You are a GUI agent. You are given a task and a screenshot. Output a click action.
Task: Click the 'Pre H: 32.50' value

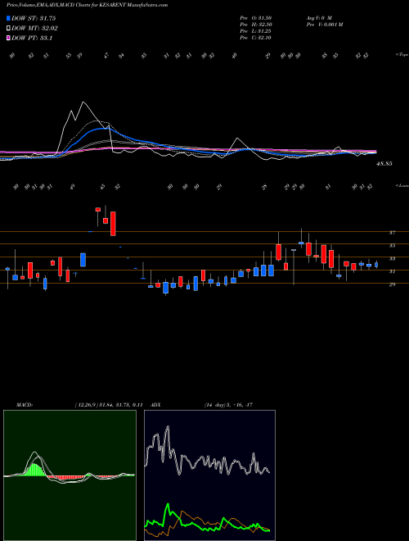[x=256, y=25]
